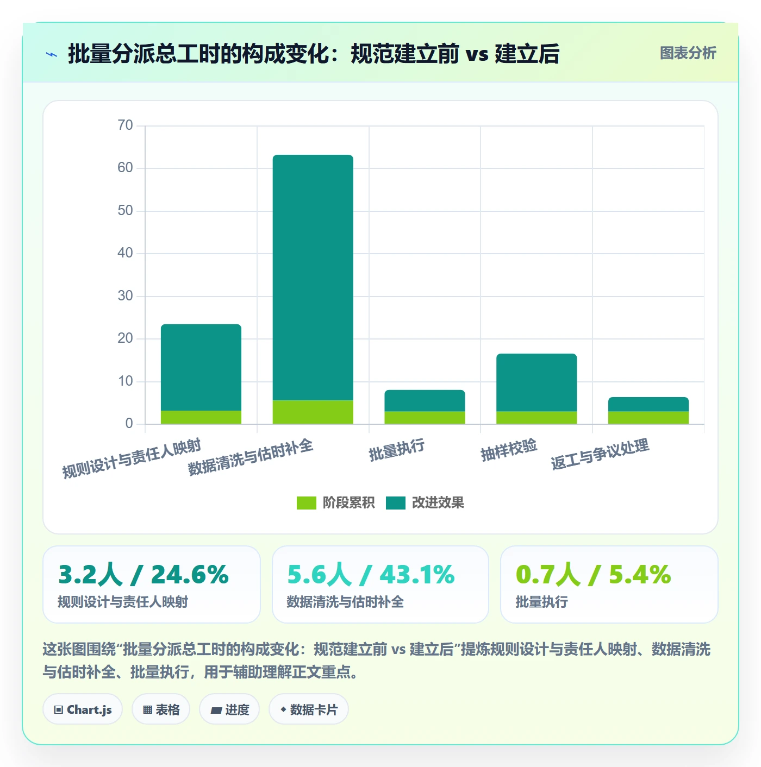Click the teal bar for 抽样校验
The width and height of the screenshot is (761, 767).
537,382
